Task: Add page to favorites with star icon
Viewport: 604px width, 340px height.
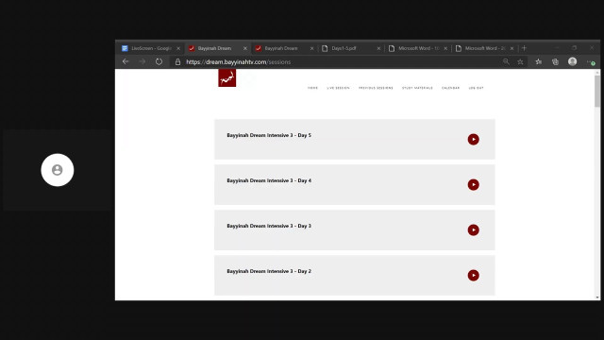Action: 520,61
